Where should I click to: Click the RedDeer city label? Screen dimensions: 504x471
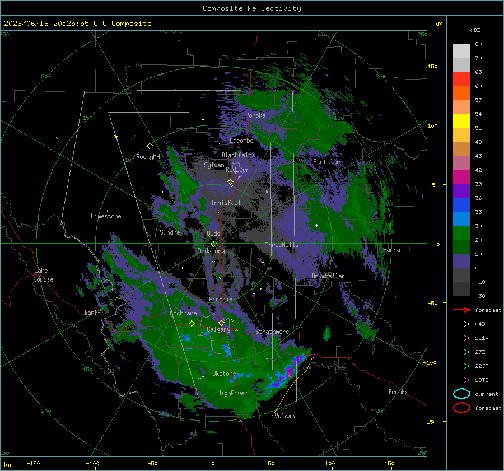[237, 170]
